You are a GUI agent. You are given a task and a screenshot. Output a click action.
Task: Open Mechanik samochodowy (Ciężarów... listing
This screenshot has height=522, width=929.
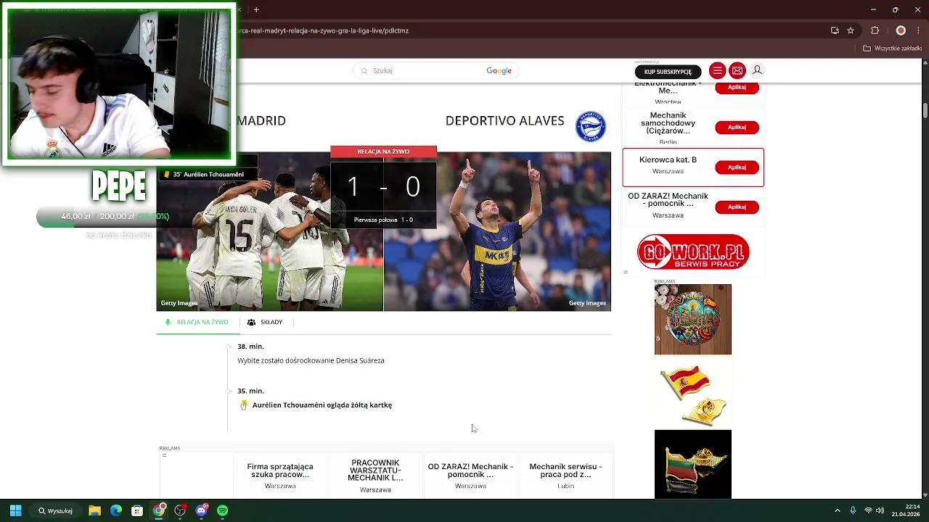click(668, 123)
